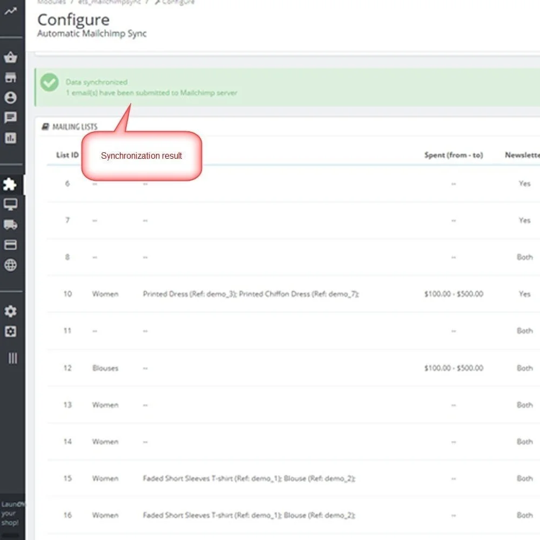Viewport: 540px width, 540px height.
Task: Open Customers via the person icon
Action: 11,97
